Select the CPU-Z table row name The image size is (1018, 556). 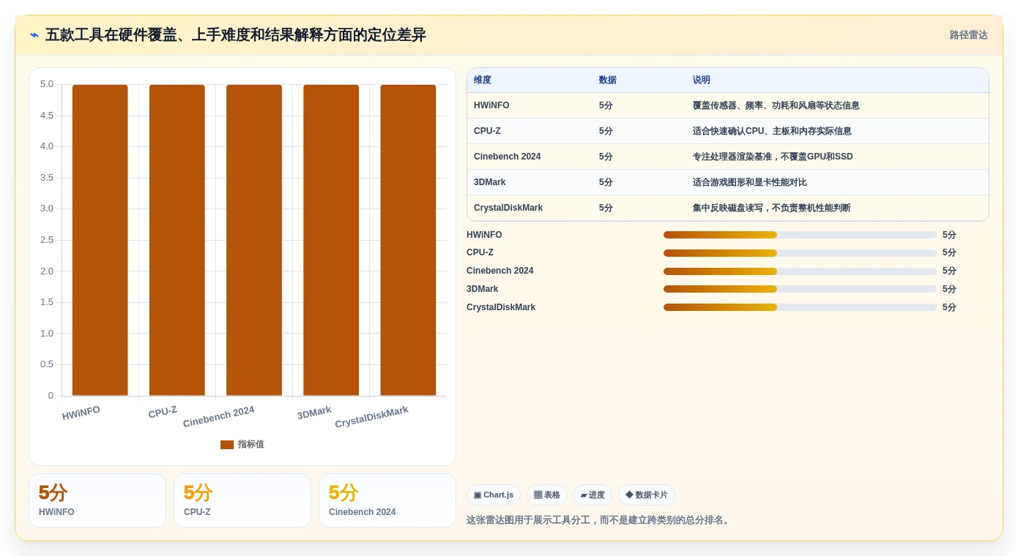pos(487,131)
